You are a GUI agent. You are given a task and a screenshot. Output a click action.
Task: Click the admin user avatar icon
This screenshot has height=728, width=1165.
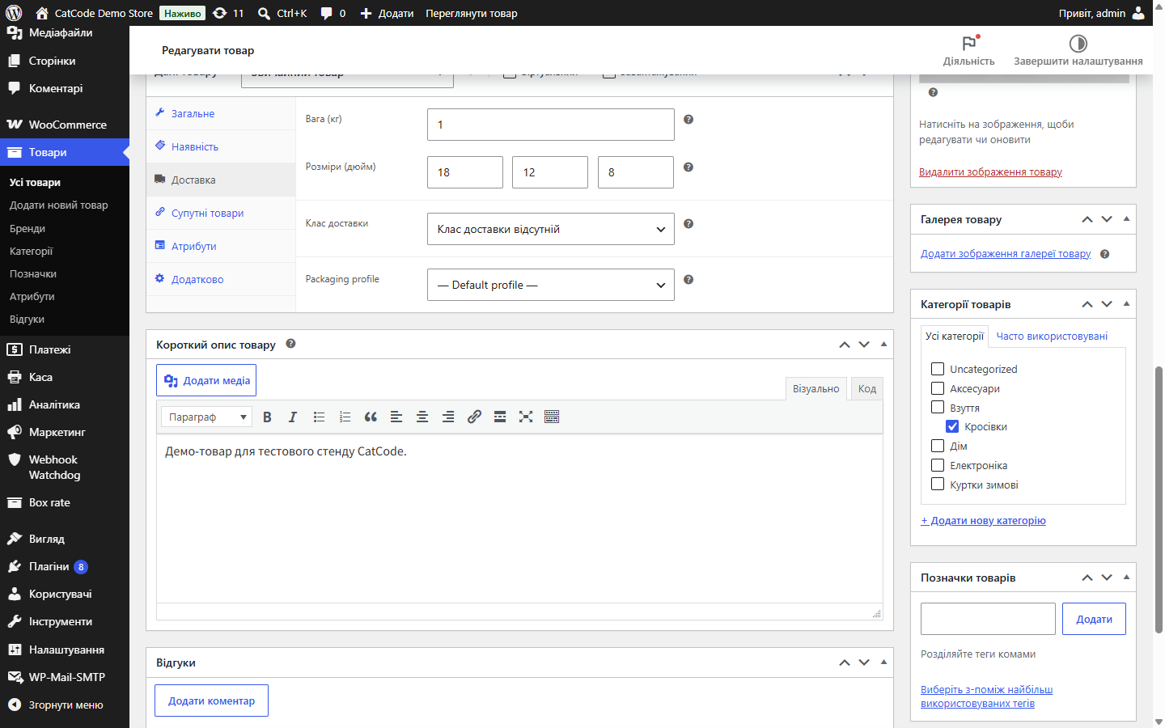coord(1138,13)
